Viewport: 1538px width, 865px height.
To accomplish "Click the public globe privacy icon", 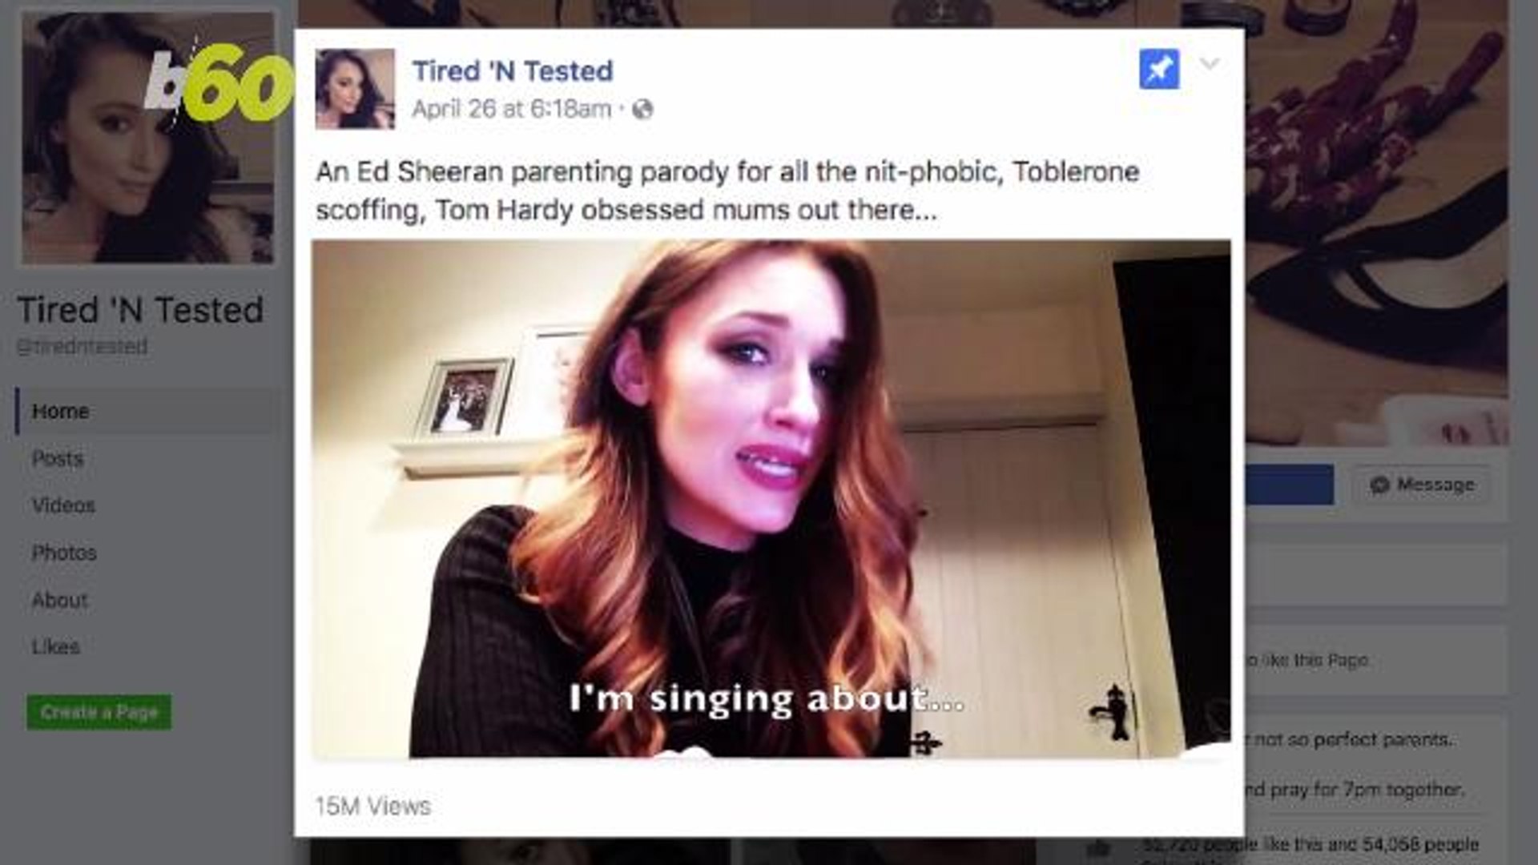I will click(642, 109).
